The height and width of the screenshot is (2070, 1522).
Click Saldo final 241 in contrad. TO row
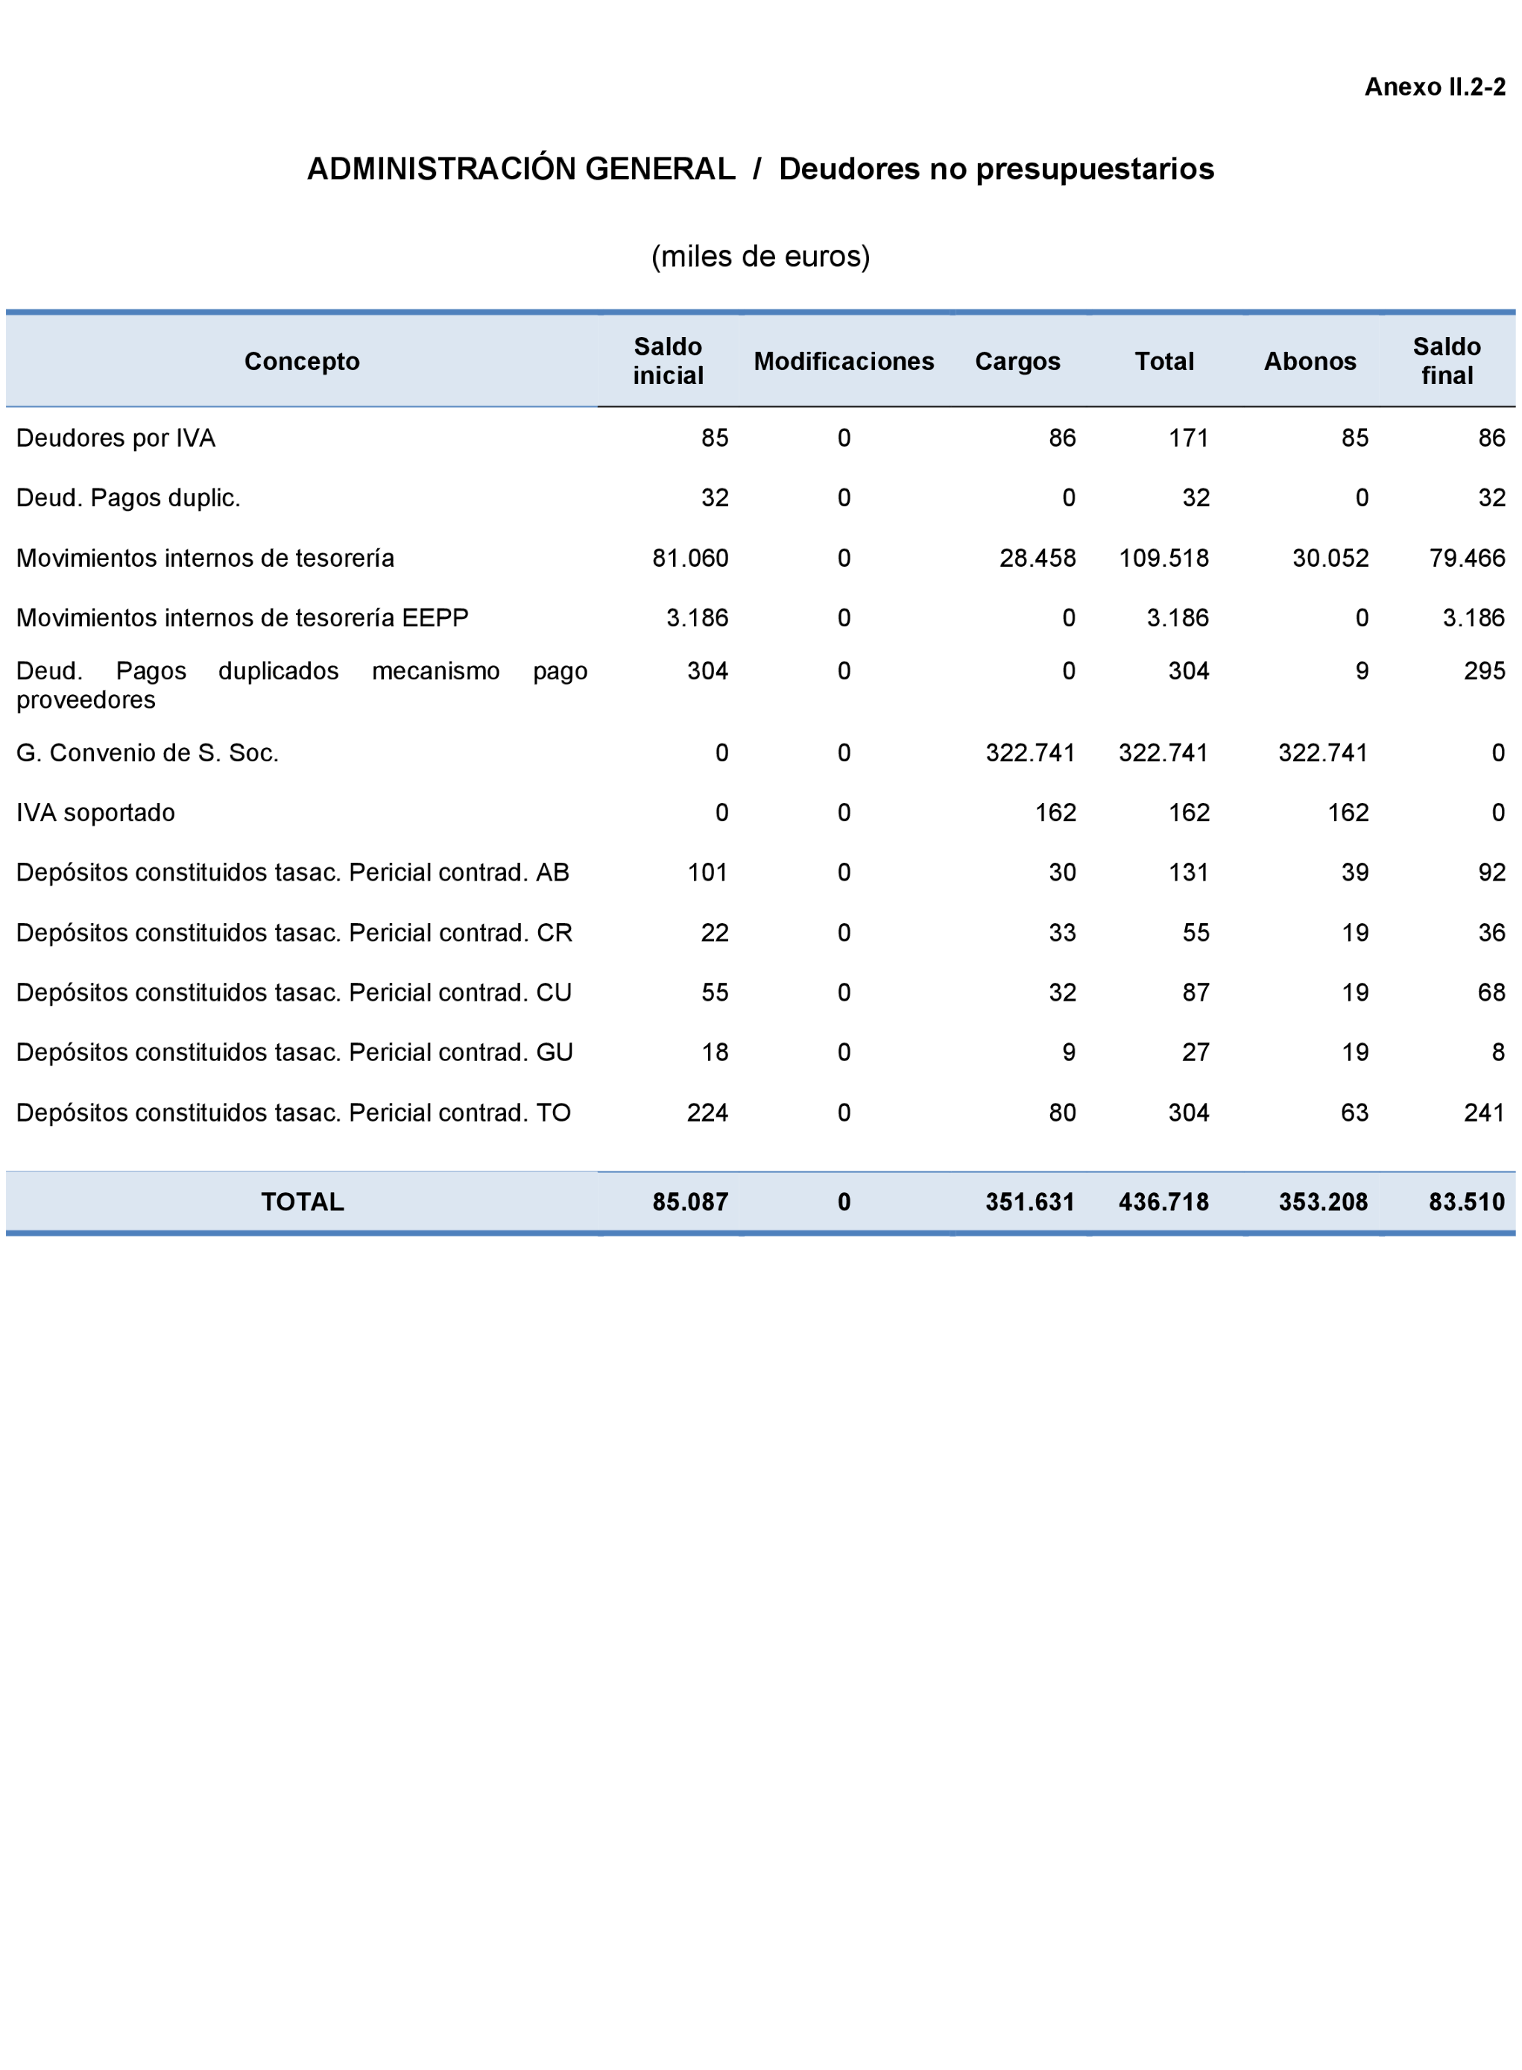[x=1485, y=1113]
